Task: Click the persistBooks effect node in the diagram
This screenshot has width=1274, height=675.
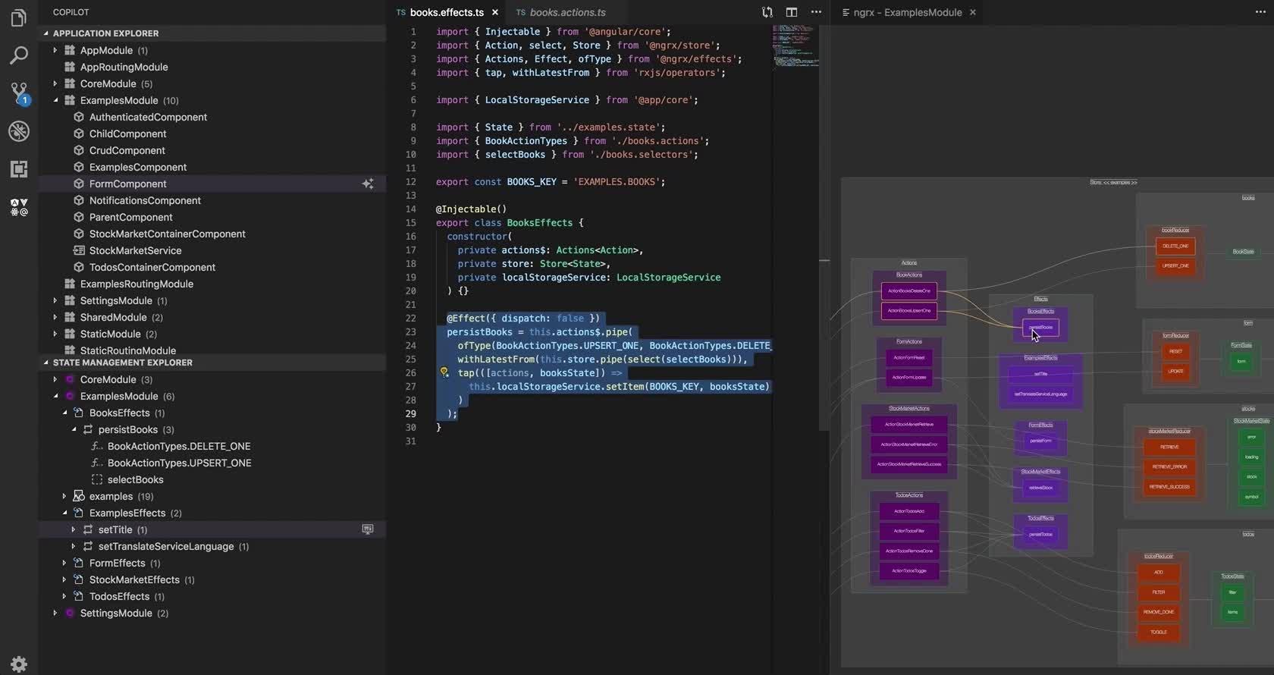Action: click(x=1040, y=328)
